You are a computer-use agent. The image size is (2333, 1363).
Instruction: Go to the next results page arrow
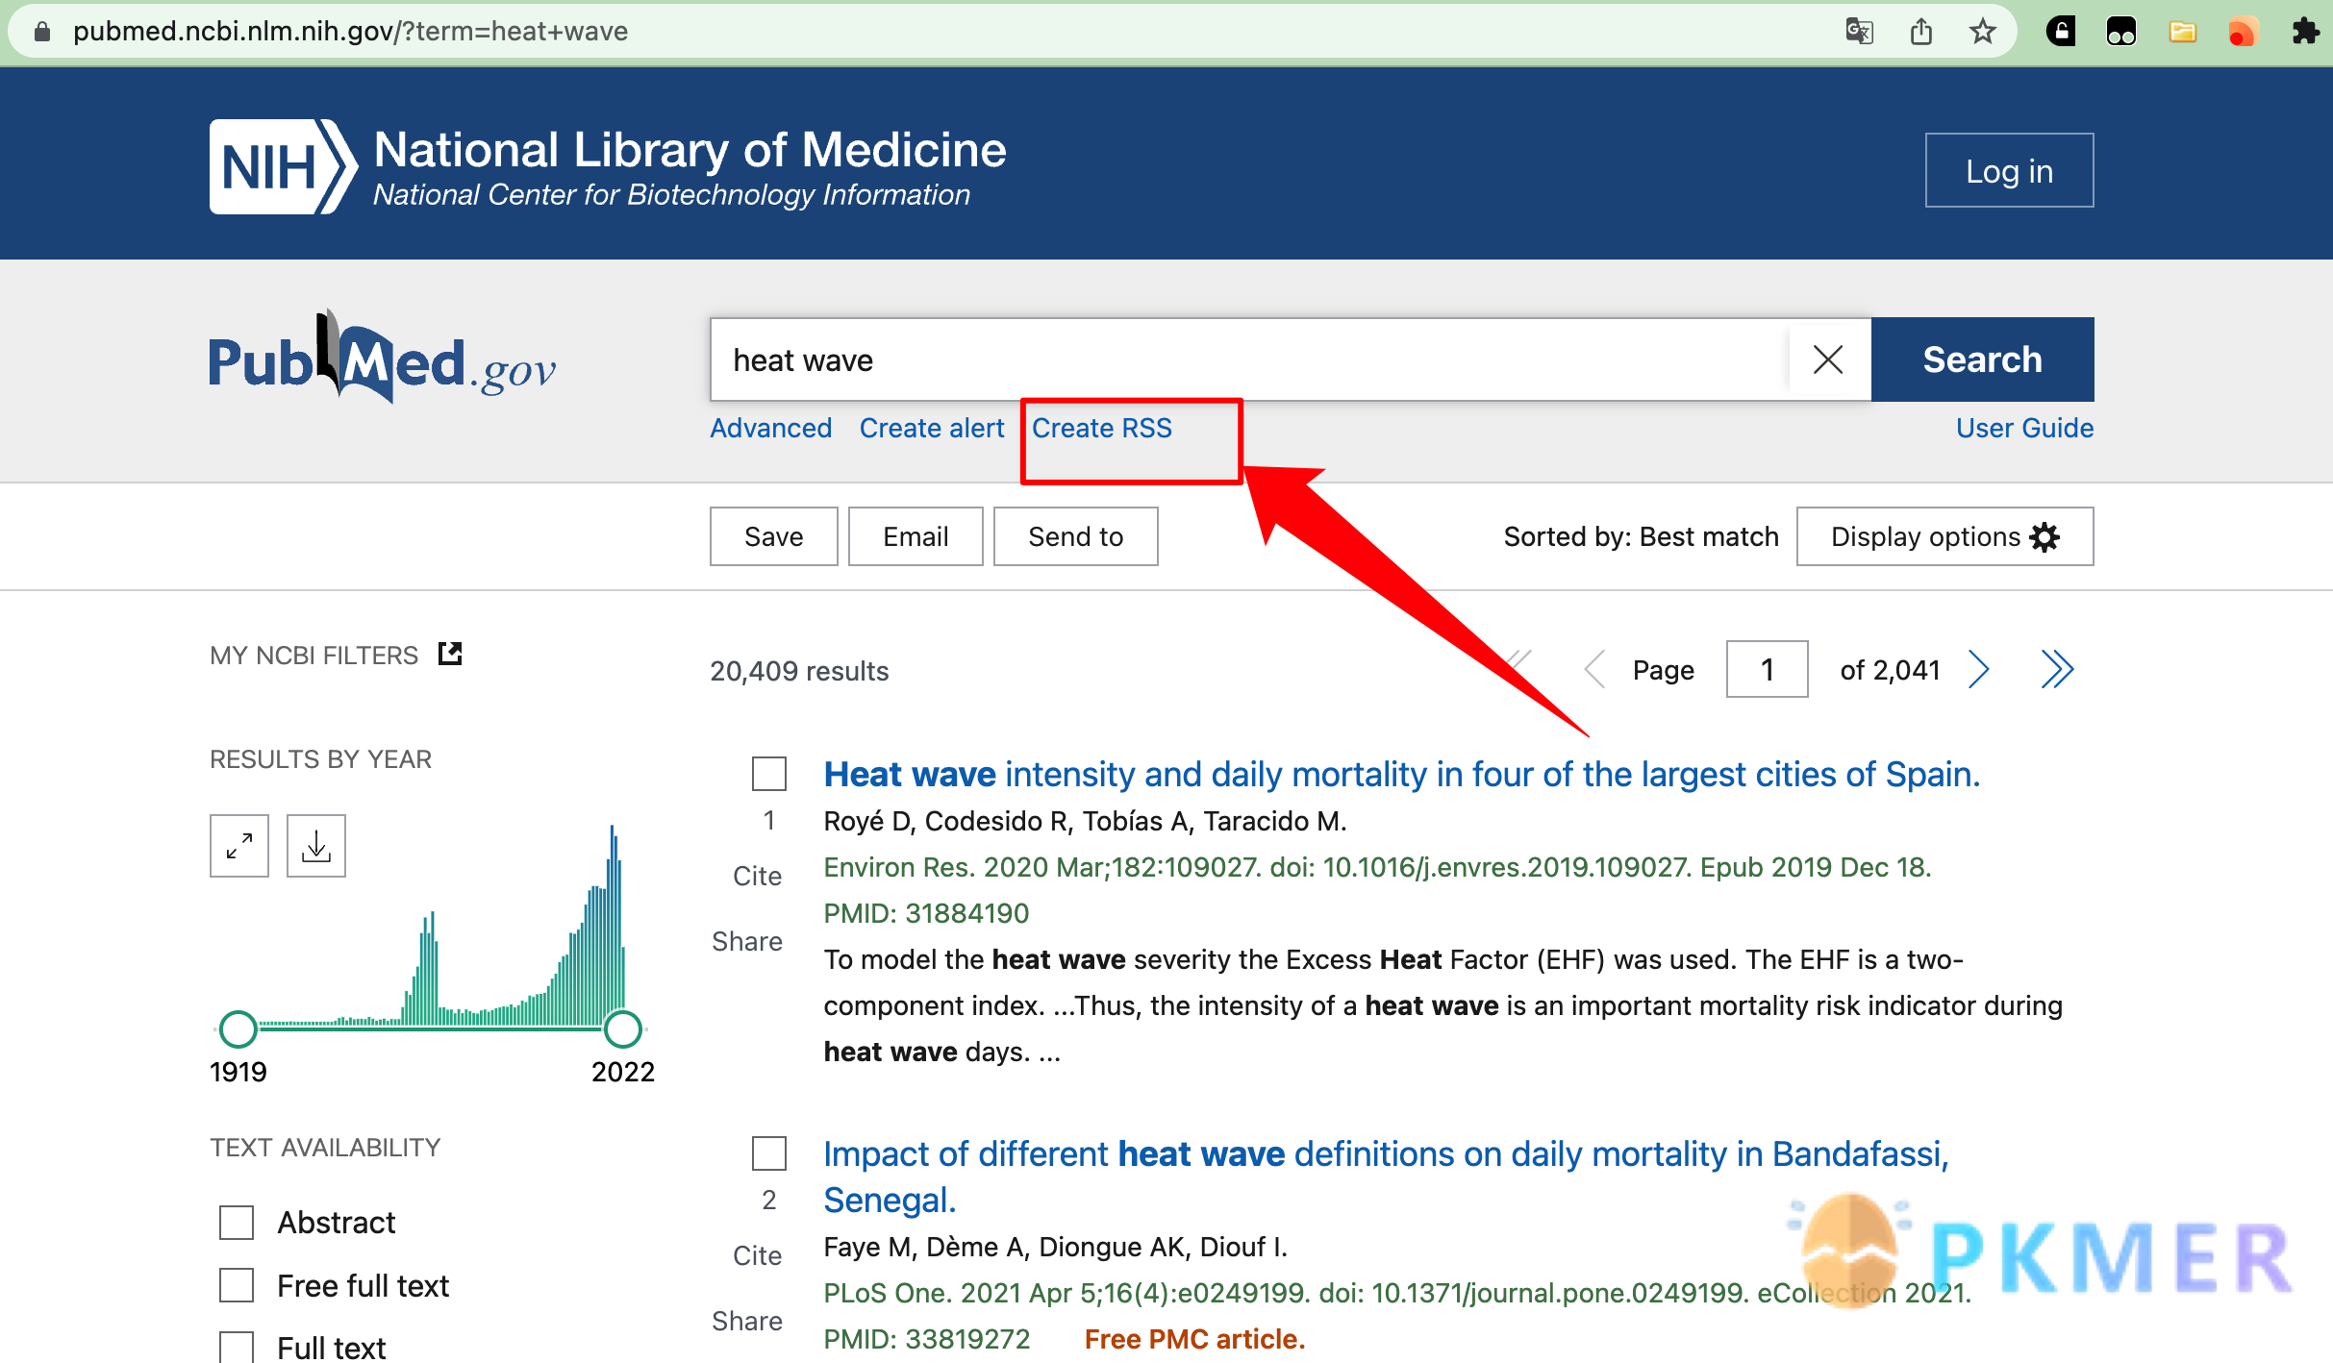pos(1978,669)
